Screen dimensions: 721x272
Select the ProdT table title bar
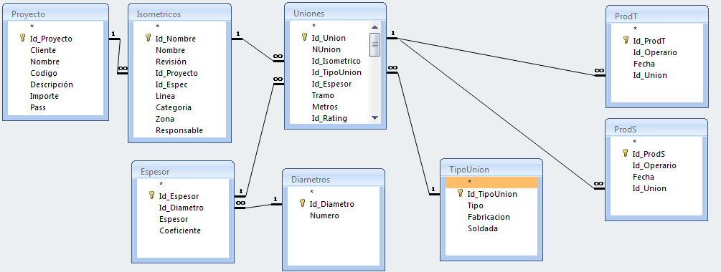click(x=657, y=16)
